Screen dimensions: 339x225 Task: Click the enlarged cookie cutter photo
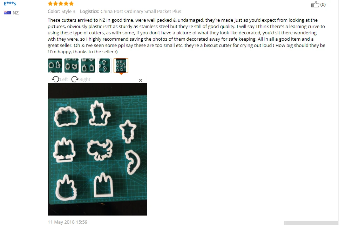pos(97,149)
